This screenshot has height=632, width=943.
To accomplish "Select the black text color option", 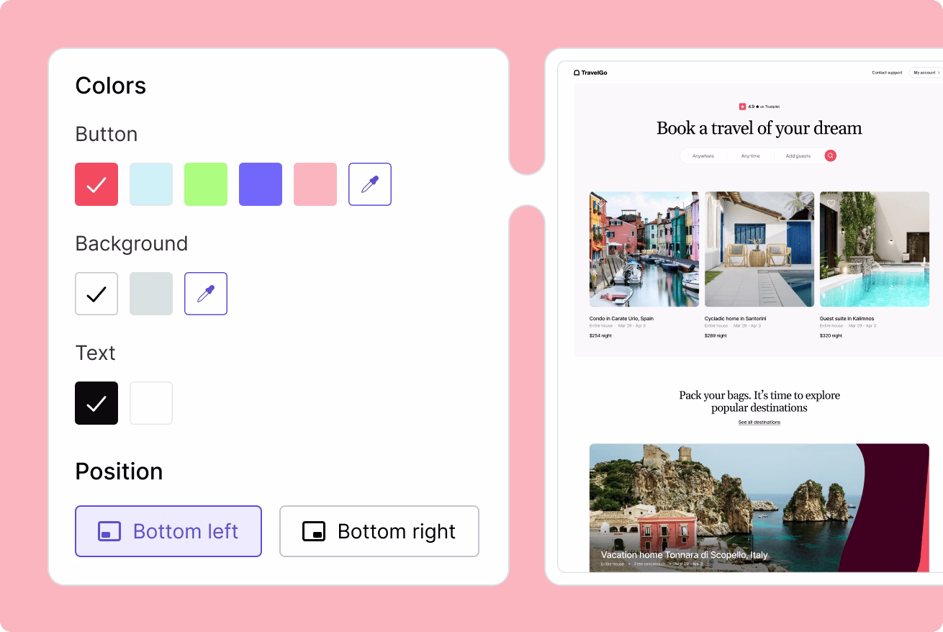I will coord(96,403).
